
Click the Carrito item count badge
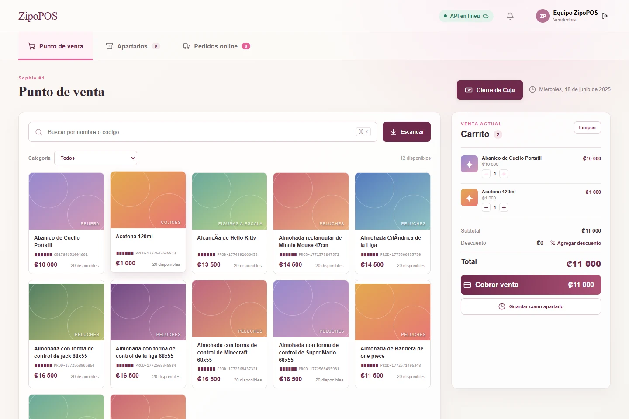pos(498,134)
